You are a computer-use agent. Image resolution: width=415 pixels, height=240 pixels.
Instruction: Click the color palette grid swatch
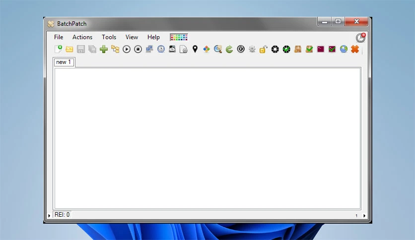pyautogui.click(x=179, y=37)
